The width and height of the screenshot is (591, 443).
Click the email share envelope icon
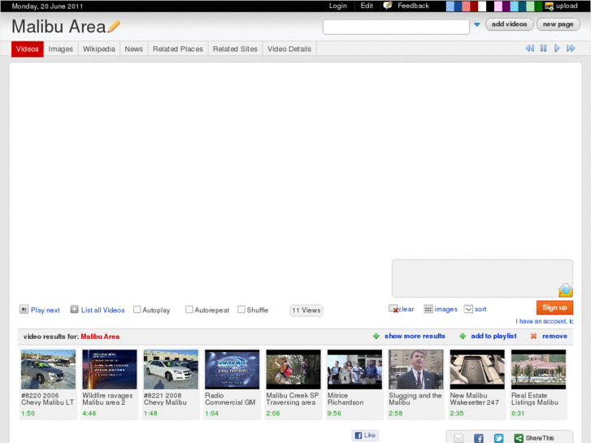tap(458, 438)
